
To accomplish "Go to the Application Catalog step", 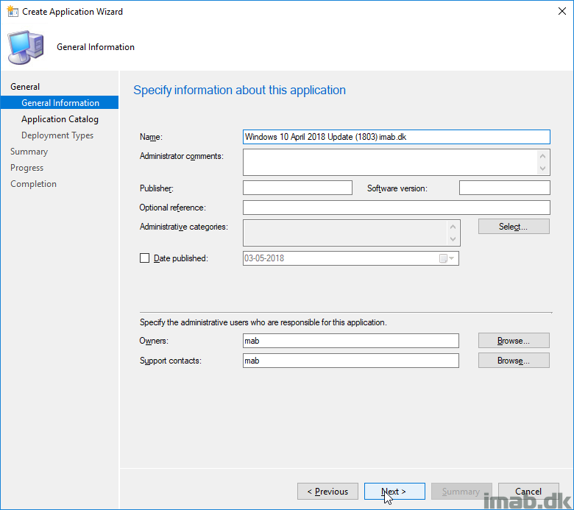I will coord(60,119).
